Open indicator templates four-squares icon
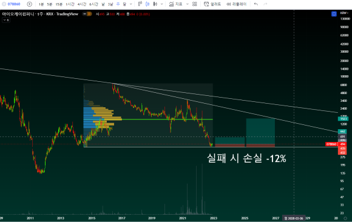 (195, 4)
